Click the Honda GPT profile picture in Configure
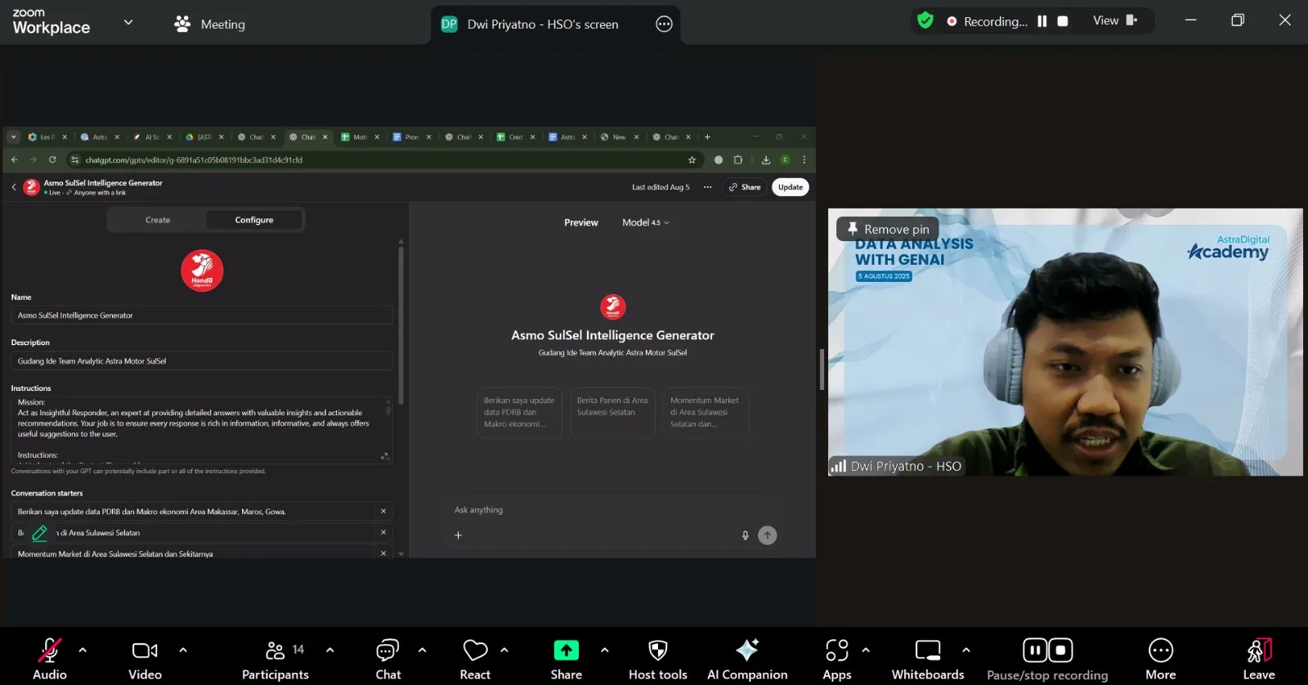This screenshot has width=1308, height=685. click(x=202, y=271)
